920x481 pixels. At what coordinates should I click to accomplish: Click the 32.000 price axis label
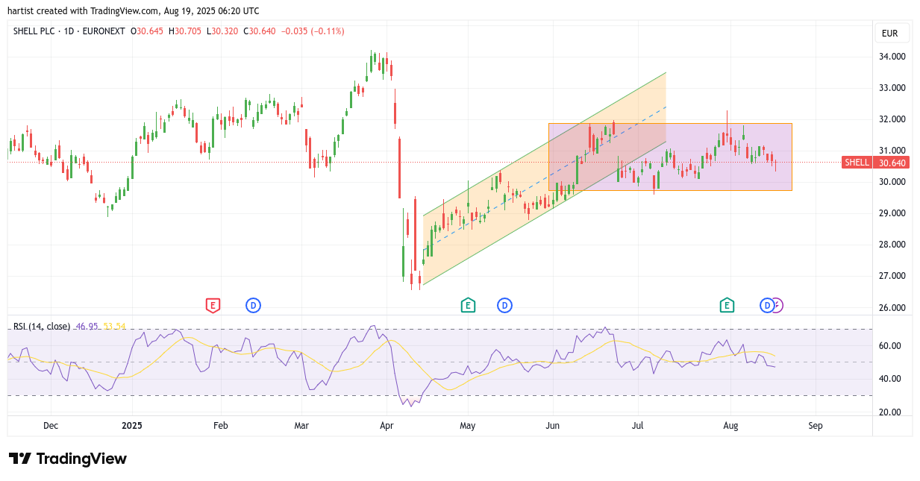892,119
